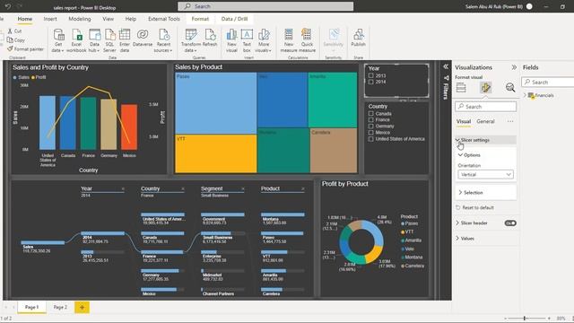Add a new report page
Screen dimensions: 574x323
pos(82,307)
